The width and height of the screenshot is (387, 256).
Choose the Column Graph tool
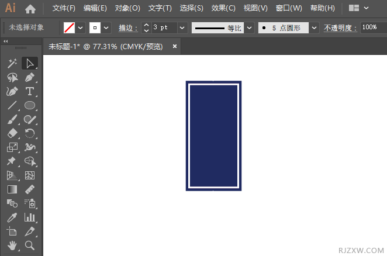[30, 217]
